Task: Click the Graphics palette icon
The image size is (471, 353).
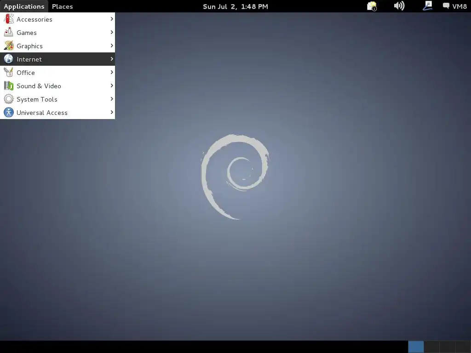Action: click(x=9, y=46)
